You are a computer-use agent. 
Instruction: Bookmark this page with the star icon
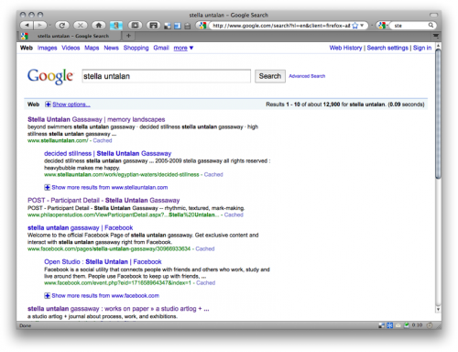point(354,26)
